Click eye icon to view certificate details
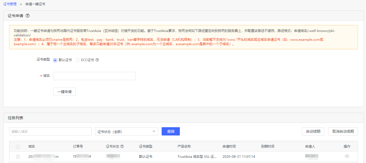This screenshot has width=366, height=163. 347,156
